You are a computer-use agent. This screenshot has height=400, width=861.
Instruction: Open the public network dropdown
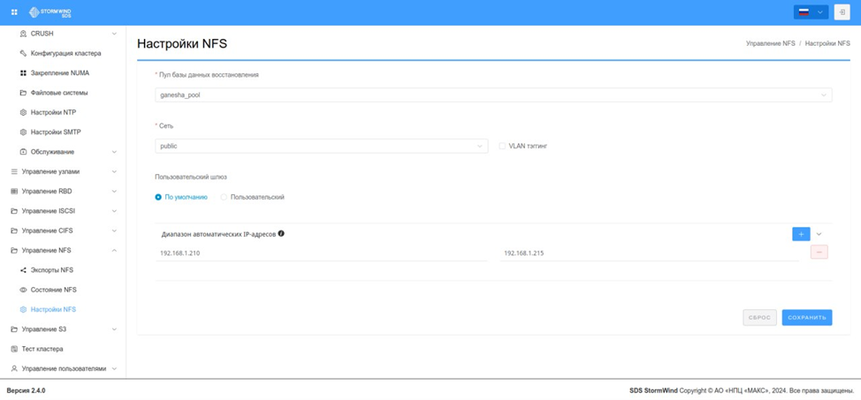click(x=322, y=146)
